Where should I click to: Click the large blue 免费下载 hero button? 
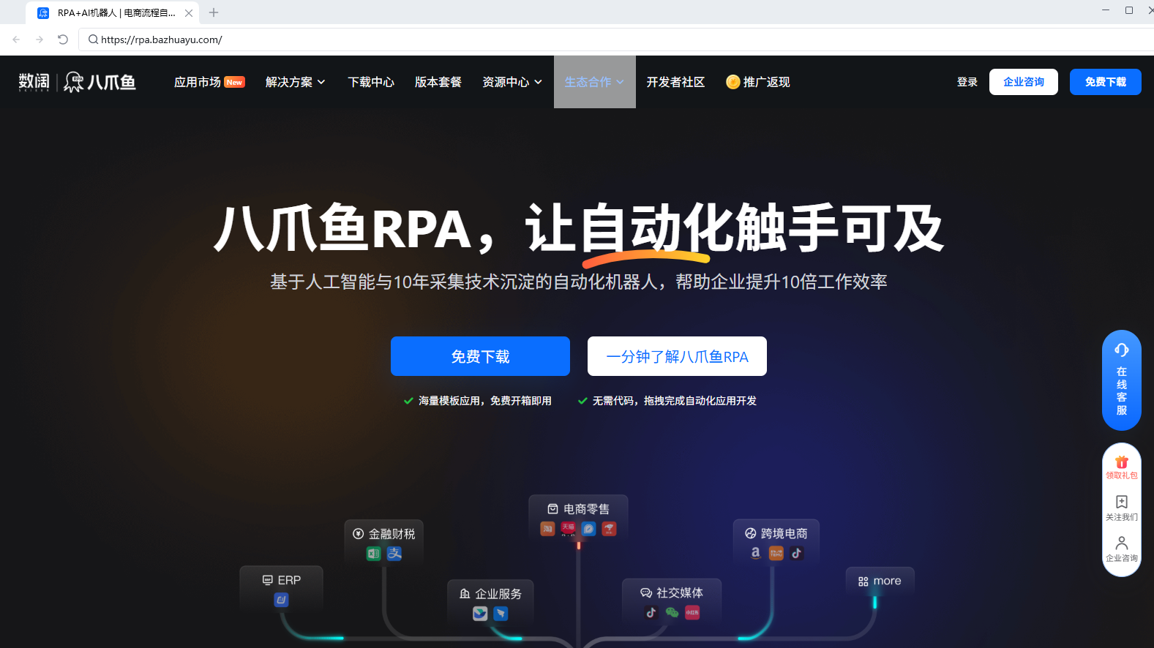pos(480,356)
